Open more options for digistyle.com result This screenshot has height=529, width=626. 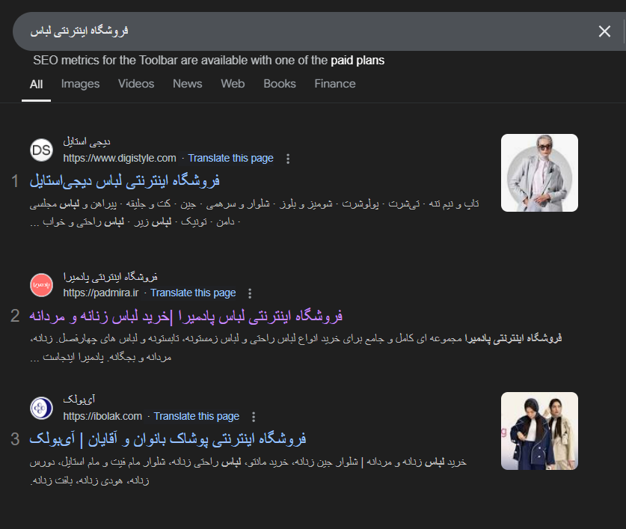pos(288,159)
